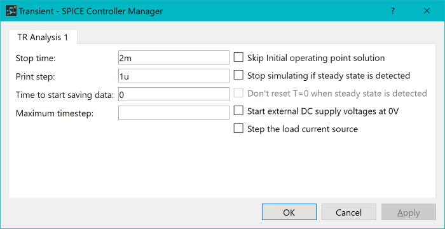
Task: Click the Transient dialog title text
Action: (91, 11)
